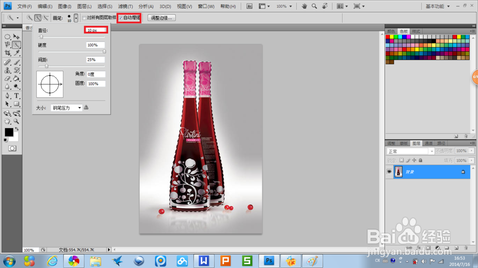
Task: Choose New Selection mode in options bar
Action: click(x=29, y=18)
